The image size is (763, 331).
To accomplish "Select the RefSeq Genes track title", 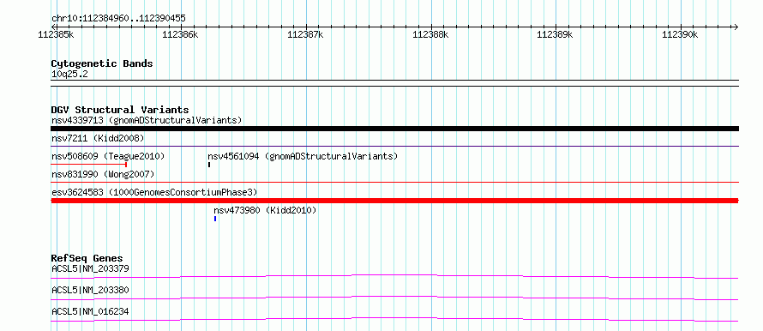I will tap(87, 258).
